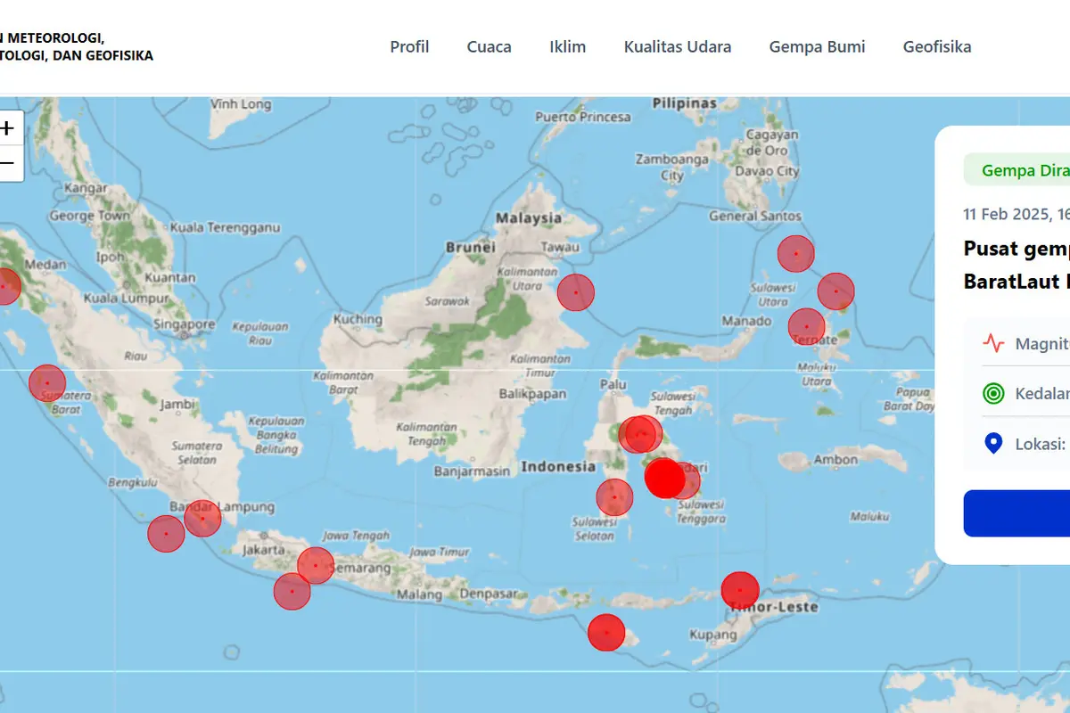Click the Indonesia country label on map

558,466
